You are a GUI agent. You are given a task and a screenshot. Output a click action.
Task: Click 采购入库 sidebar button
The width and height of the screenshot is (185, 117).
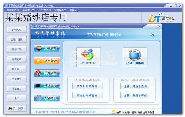(x=17, y=29)
